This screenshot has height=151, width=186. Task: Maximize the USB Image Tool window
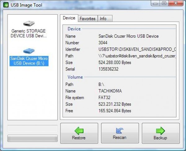[x=164, y=3]
